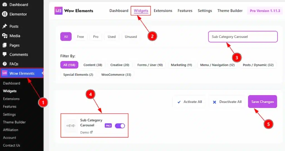The height and width of the screenshot is (151, 285).
Task: Click the Sub Category Carousel widget title
Action: pos(91,123)
